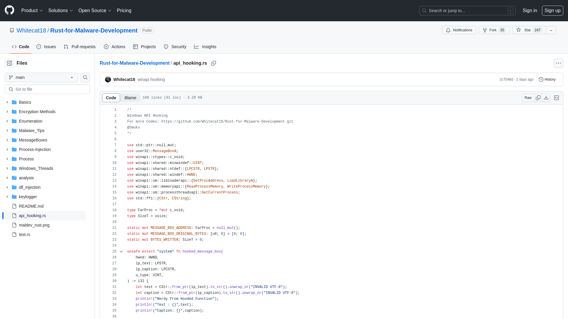Click line number 21
568x319 pixels.
114,228
